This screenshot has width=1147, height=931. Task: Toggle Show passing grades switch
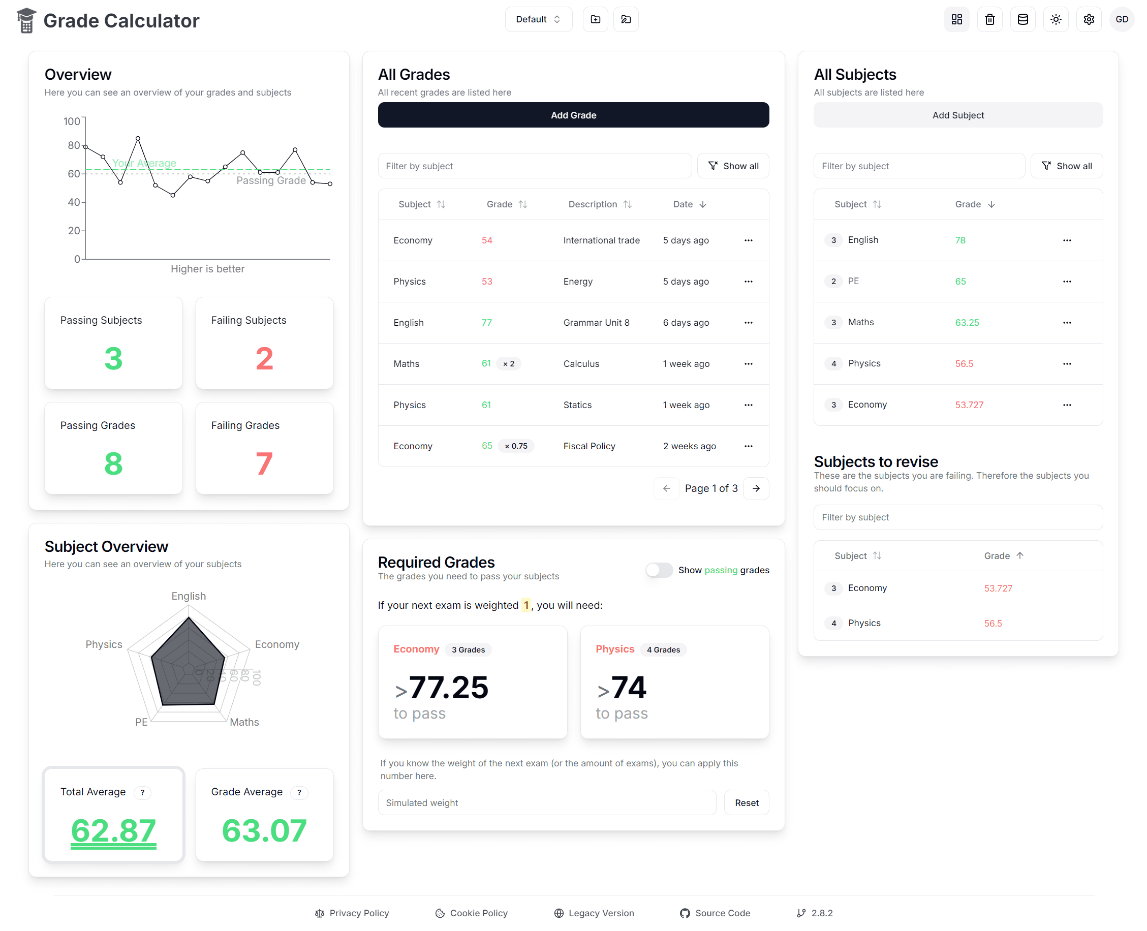coord(659,570)
